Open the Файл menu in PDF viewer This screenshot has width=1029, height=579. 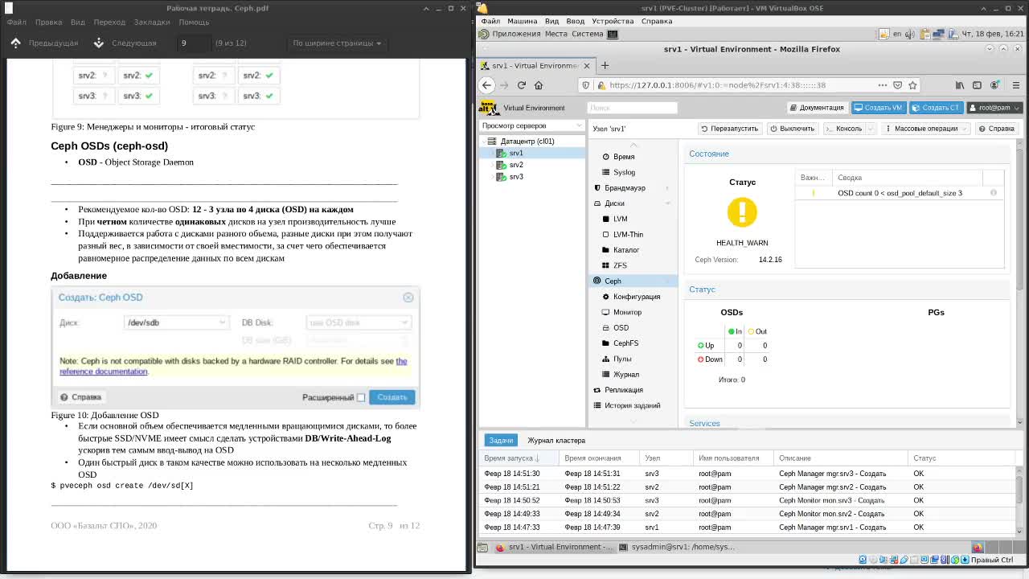16,23
